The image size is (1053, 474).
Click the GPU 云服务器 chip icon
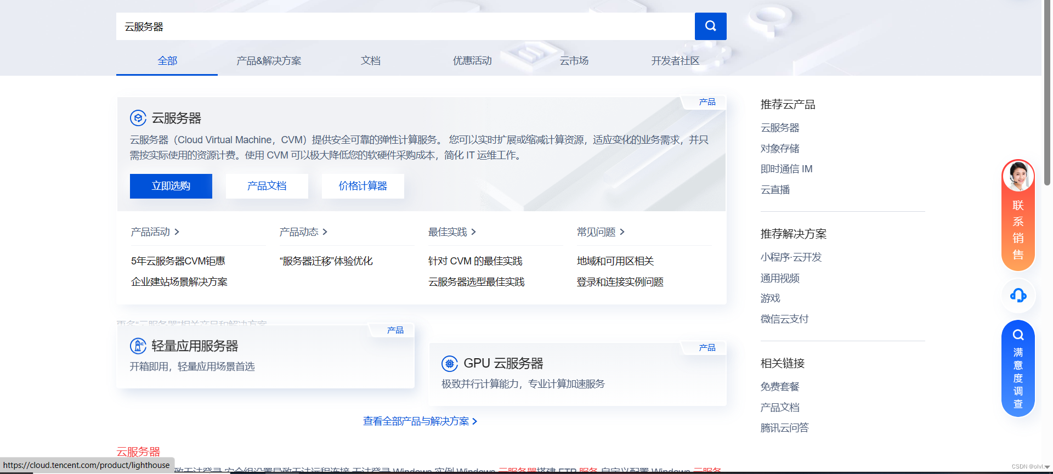click(x=450, y=363)
